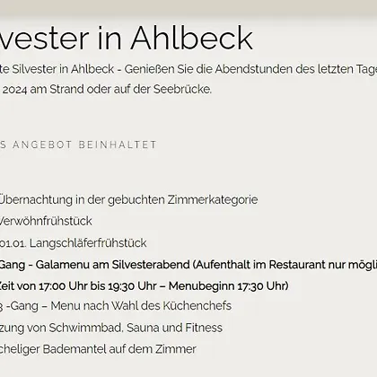
Task: Select the 'Übernachtung in der gebuchten Zimmerkategorie' item
Action: (x=128, y=200)
